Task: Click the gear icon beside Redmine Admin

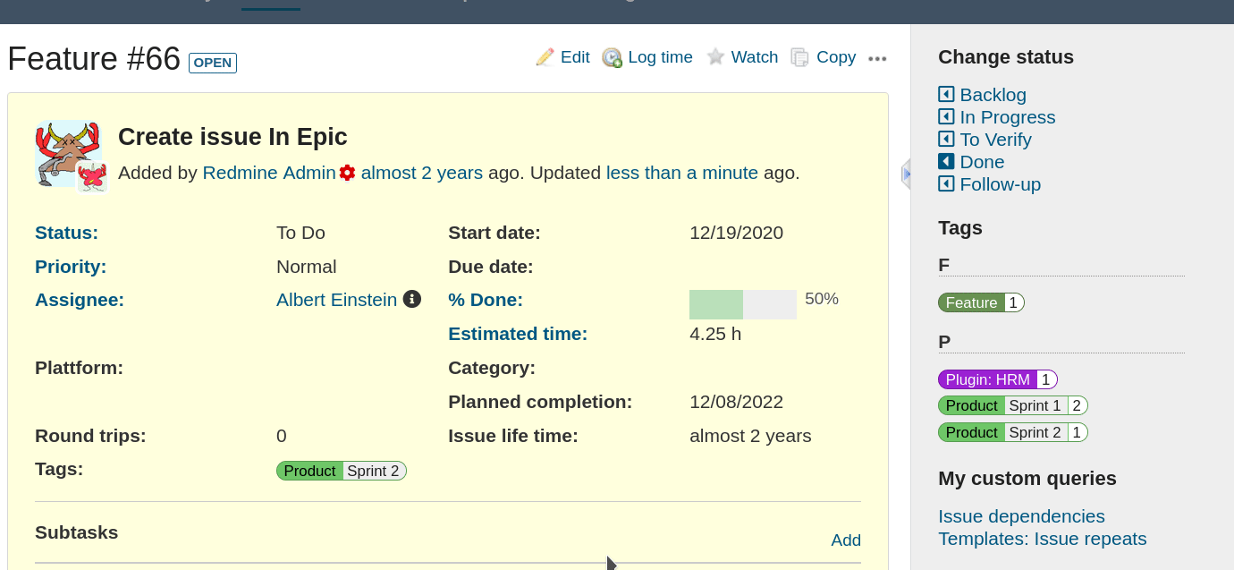Action: point(347,173)
